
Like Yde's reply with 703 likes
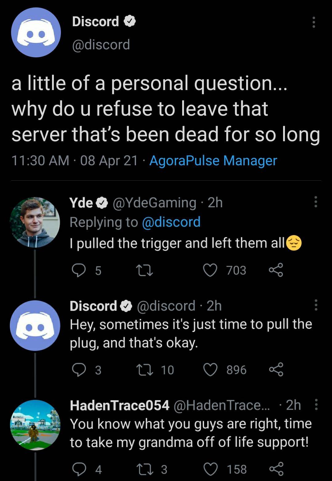[x=210, y=270]
